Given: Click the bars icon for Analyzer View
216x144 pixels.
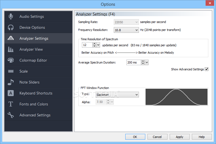Looking at the screenshot, I should pyautogui.click(x=11, y=49).
